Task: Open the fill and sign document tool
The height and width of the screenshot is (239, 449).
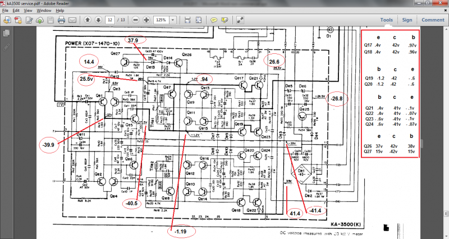Action: pos(29,20)
